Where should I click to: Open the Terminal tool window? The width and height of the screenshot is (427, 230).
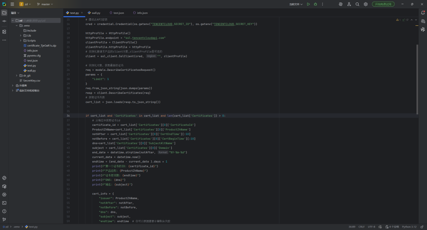pos(4,203)
